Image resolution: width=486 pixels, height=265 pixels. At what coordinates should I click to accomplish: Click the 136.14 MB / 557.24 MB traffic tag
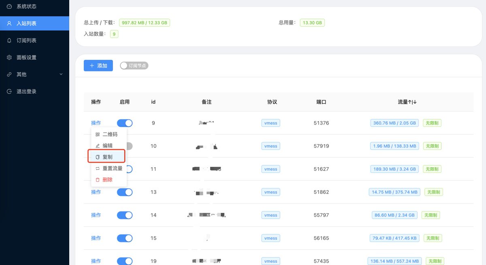point(394,261)
